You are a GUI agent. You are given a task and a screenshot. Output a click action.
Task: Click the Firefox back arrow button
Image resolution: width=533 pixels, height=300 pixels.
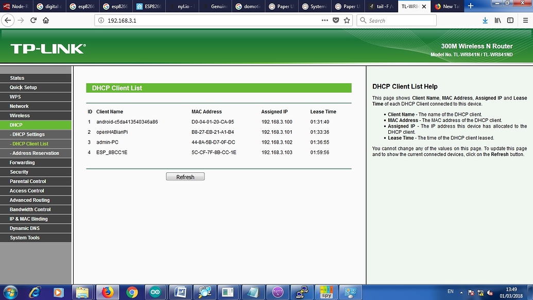tap(7, 21)
